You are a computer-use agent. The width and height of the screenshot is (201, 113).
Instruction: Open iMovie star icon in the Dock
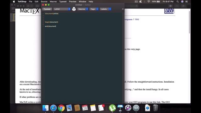click(128, 108)
